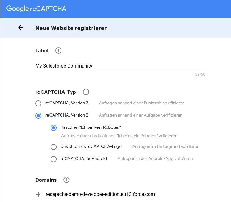Show info for reCAPTCHA-Typ heading
The width and height of the screenshot is (231, 202).
coord(86,92)
